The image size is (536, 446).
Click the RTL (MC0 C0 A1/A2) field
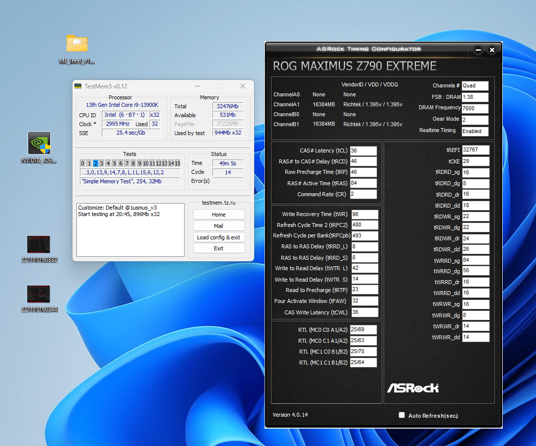click(x=364, y=330)
